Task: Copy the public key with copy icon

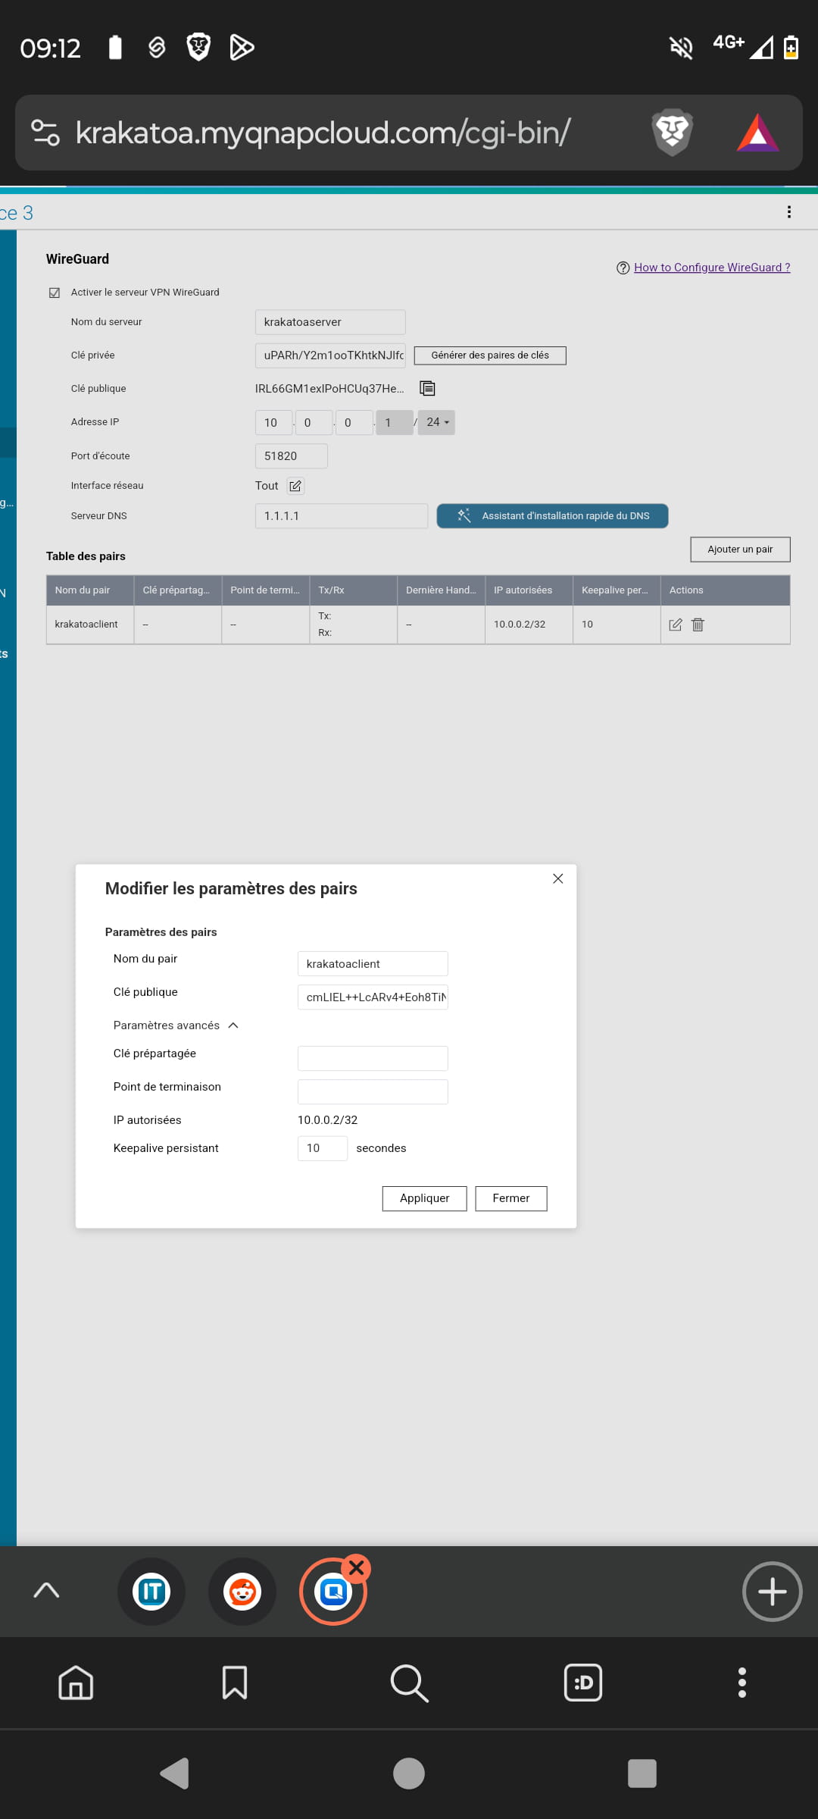Action: point(428,388)
